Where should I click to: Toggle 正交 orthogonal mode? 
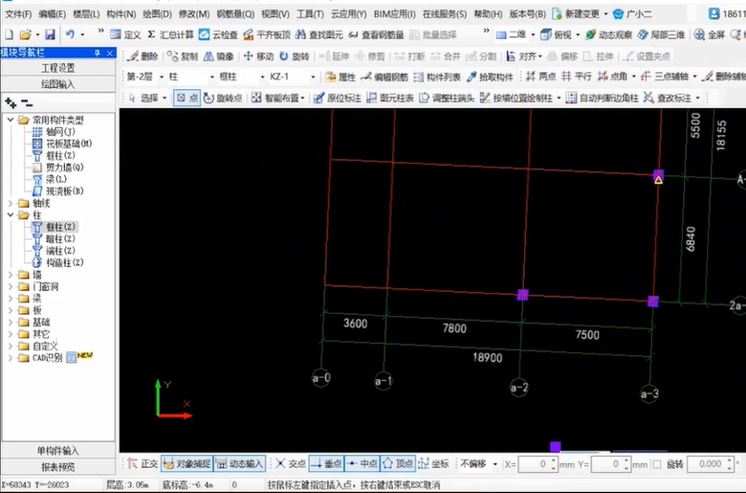pyautogui.click(x=143, y=463)
